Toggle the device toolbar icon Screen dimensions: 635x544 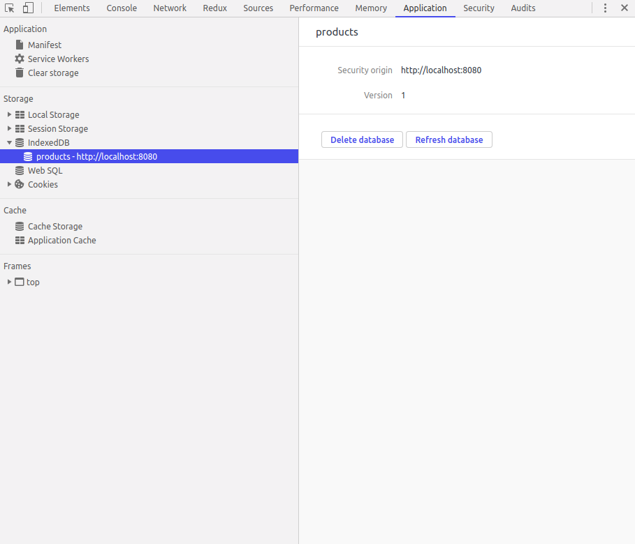[28, 8]
